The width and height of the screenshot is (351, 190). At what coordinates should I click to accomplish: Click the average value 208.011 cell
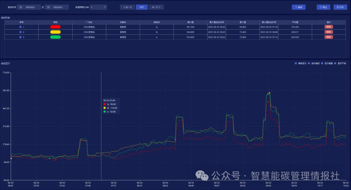click(x=295, y=32)
